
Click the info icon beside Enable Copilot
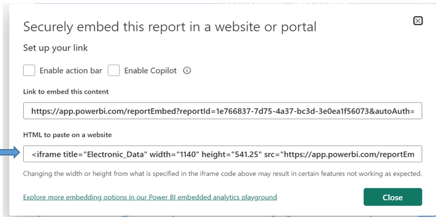tap(187, 70)
